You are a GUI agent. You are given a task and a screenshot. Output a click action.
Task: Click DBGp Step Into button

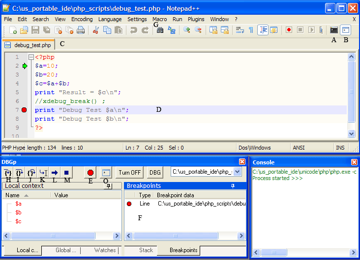(x=8, y=173)
